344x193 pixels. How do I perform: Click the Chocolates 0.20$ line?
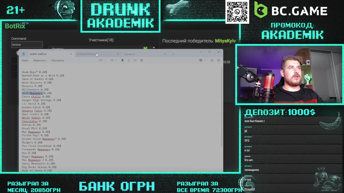[x=34, y=121]
